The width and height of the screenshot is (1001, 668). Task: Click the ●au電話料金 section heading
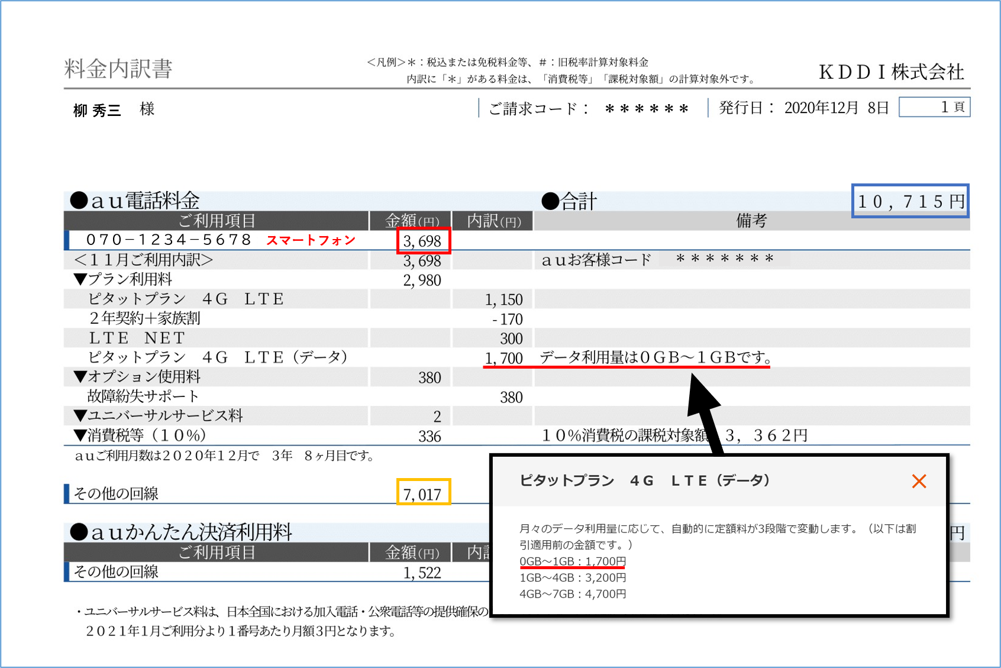coord(135,201)
